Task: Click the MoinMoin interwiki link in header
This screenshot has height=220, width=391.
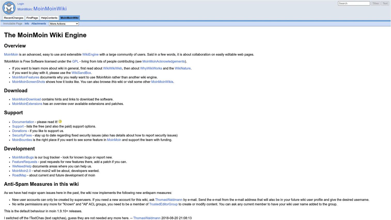Action: 25,9
